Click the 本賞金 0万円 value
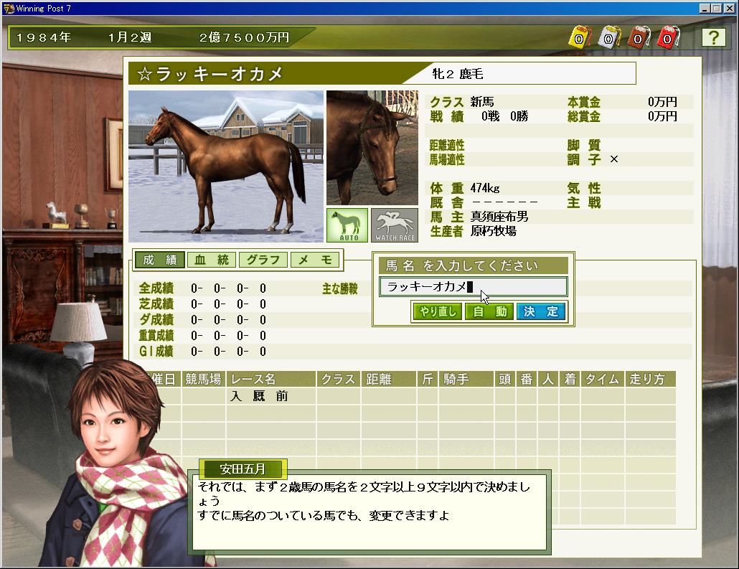Viewport: 739px width, 569px height. tap(662, 102)
